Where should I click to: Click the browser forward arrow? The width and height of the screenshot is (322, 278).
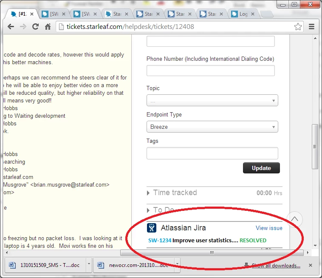pos(23,26)
